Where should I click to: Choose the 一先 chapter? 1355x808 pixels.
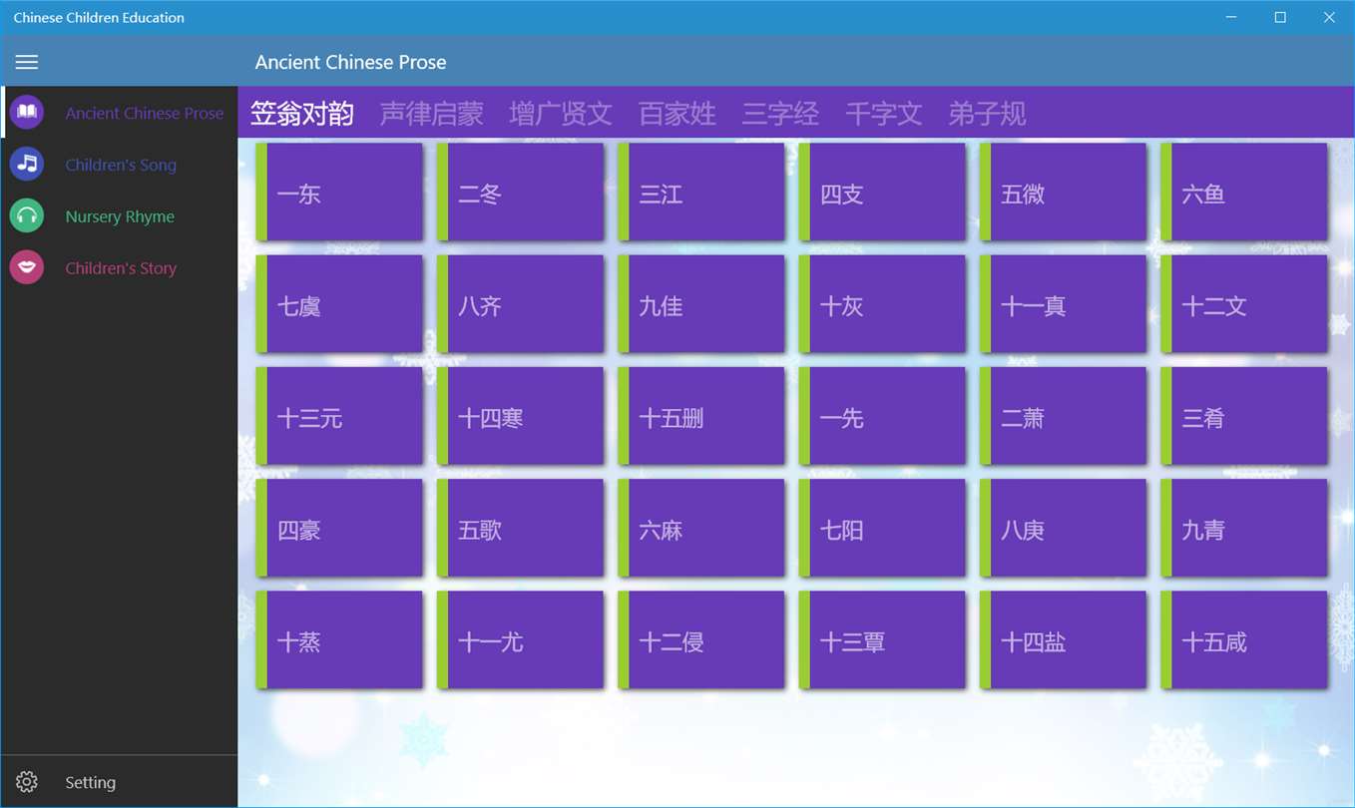click(x=882, y=416)
